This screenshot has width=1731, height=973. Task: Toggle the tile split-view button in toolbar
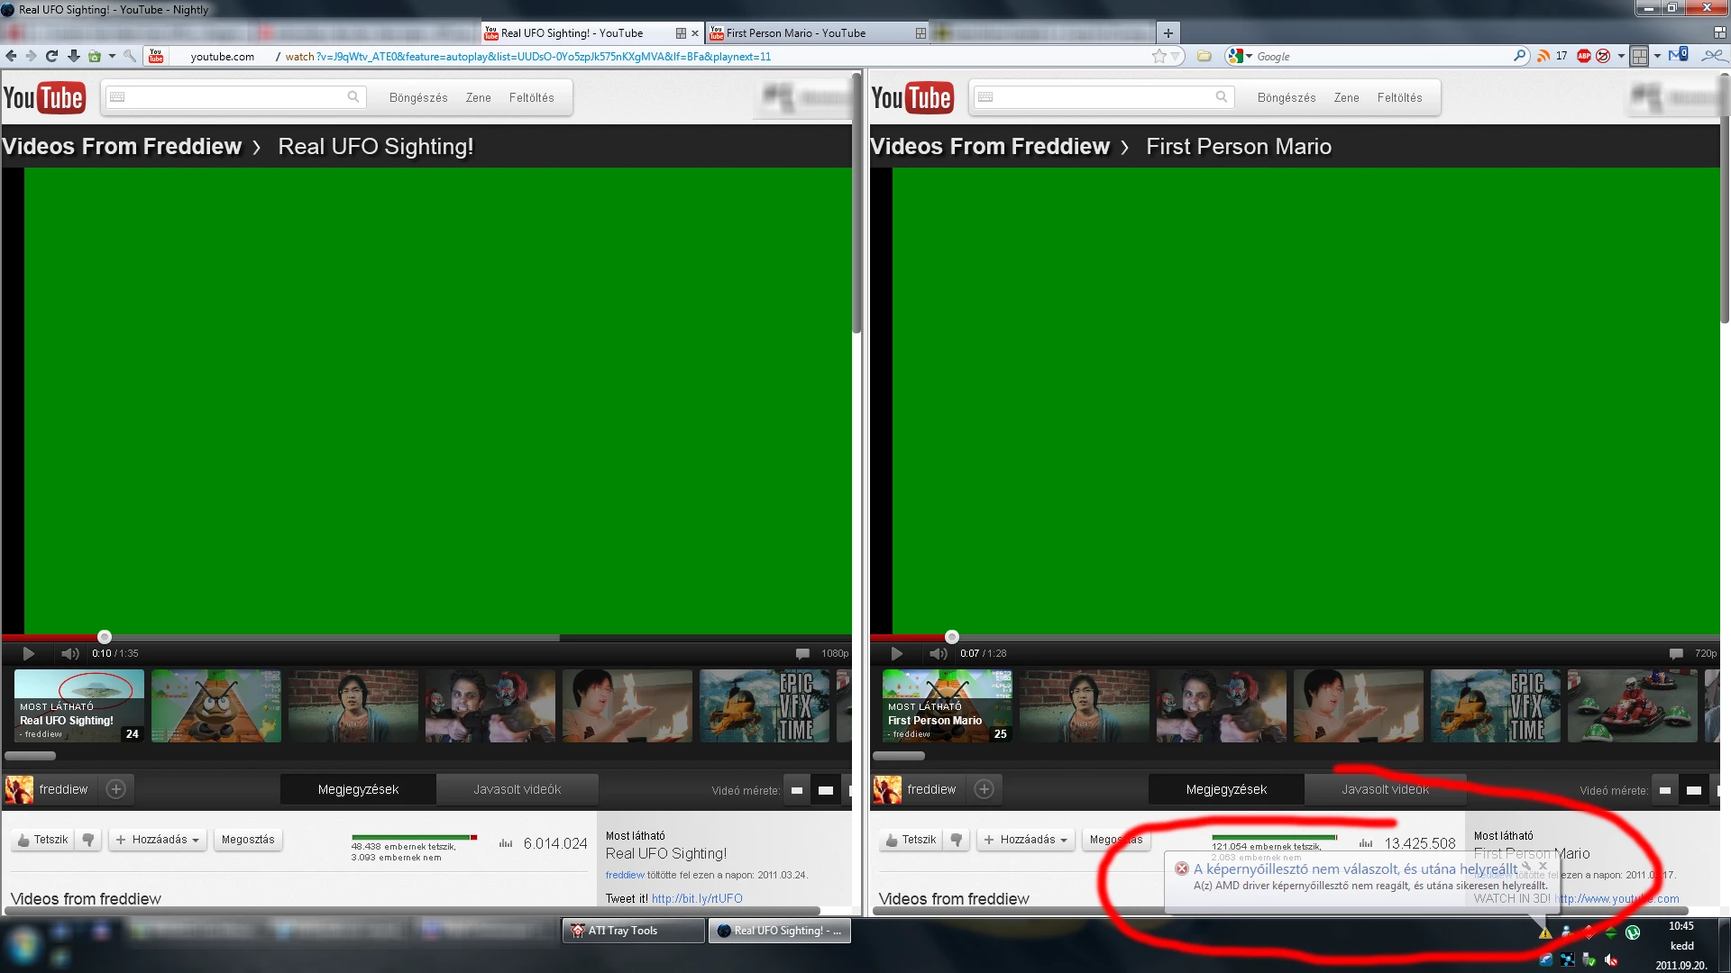(1639, 56)
